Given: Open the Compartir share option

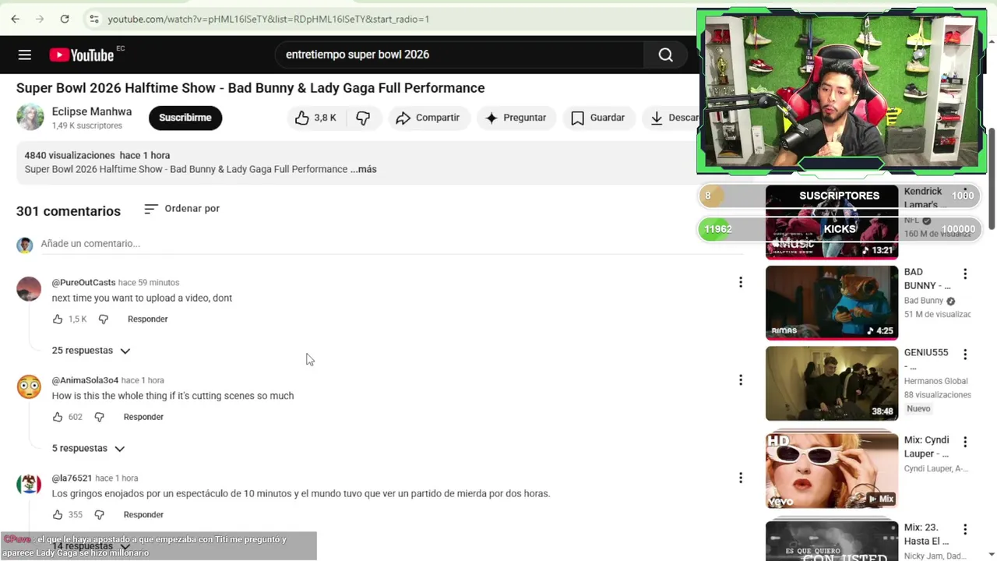Looking at the screenshot, I should (428, 118).
